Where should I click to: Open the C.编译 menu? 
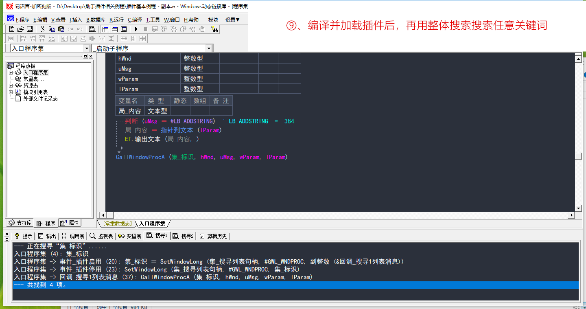point(135,20)
